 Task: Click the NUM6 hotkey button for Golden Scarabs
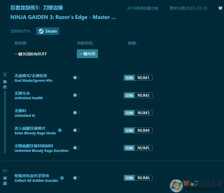click(138, 178)
